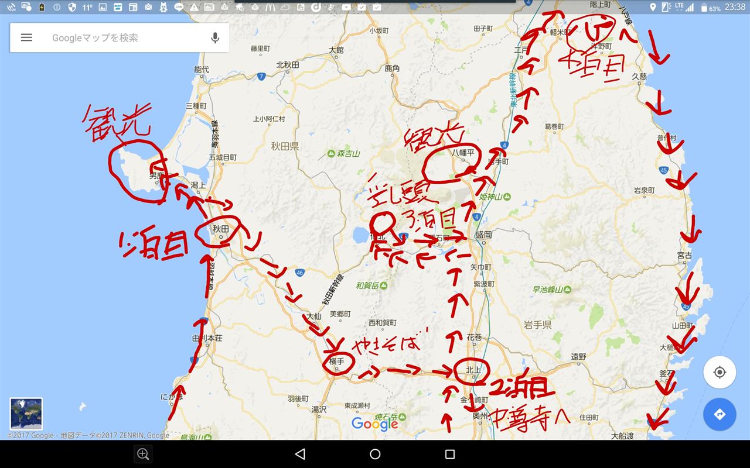Select the 鹿角 city label
Image resolution: width=750 pixels, height=468 pixels.
tap(392, 68)
